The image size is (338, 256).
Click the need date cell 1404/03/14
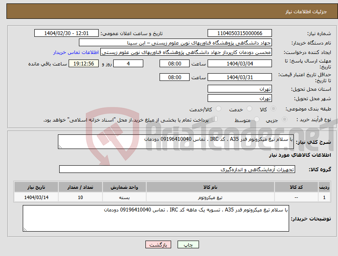(x=36, y=197)
